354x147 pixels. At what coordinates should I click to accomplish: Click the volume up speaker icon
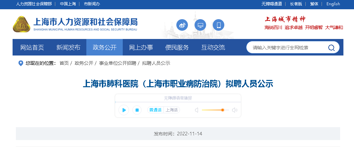click(x=235, y=110)
